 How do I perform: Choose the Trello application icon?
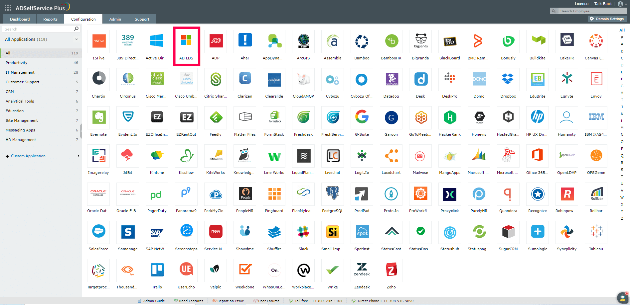point(157,270)
